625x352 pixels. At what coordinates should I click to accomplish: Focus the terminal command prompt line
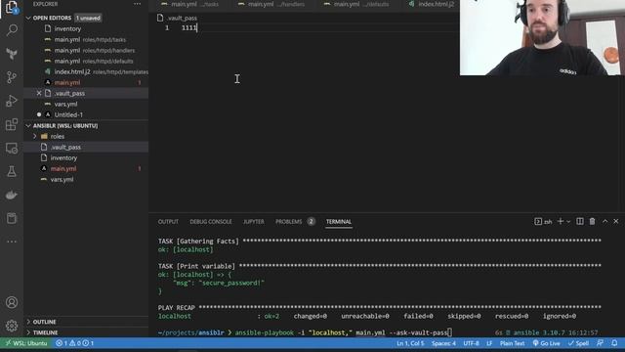click(305, 332)
